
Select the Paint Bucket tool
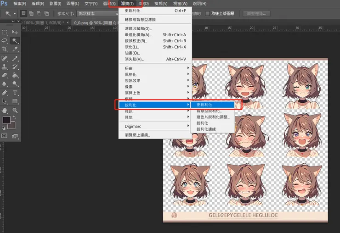tap(15, 75)
